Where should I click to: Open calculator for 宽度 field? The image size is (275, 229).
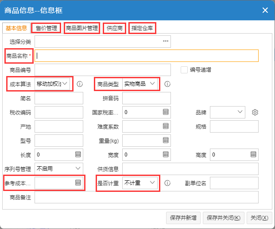[166, 154]
